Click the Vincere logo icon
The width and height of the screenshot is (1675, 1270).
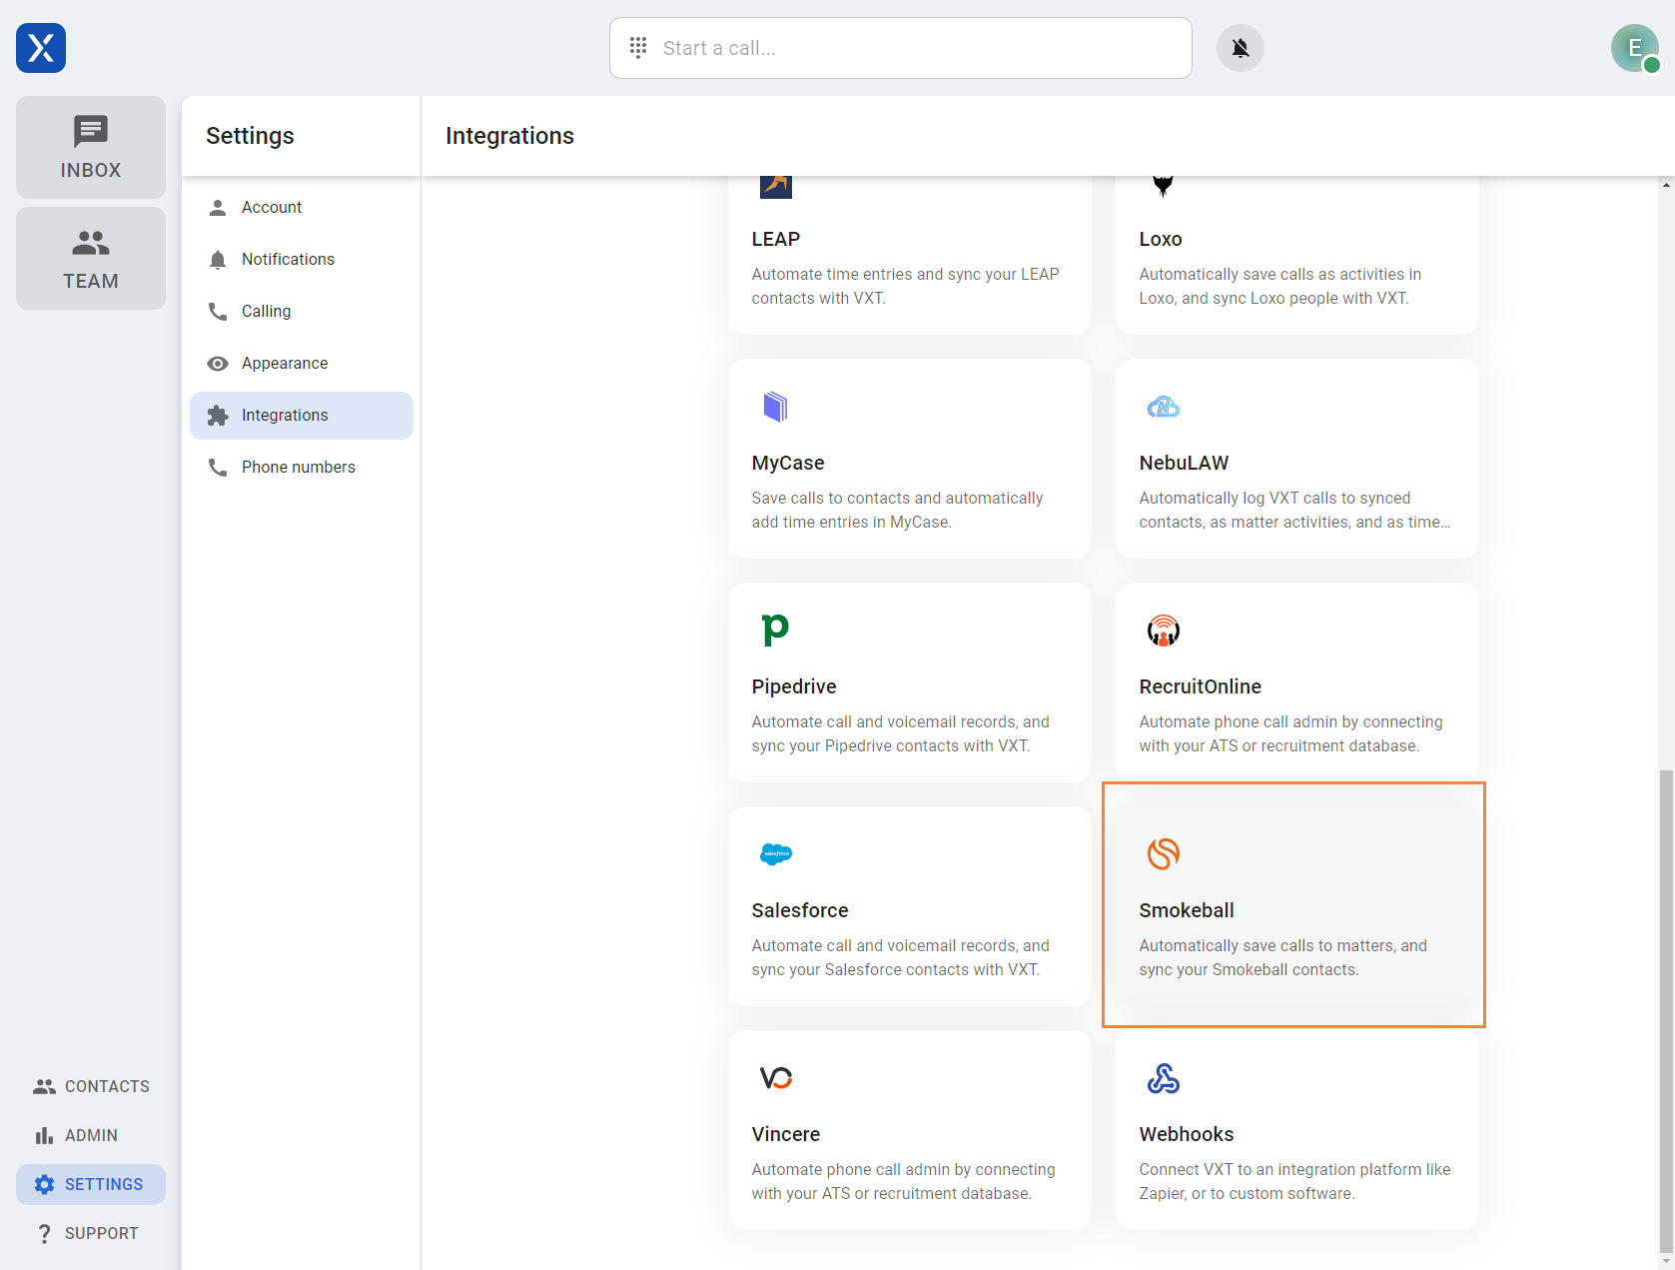(776, 1078)
